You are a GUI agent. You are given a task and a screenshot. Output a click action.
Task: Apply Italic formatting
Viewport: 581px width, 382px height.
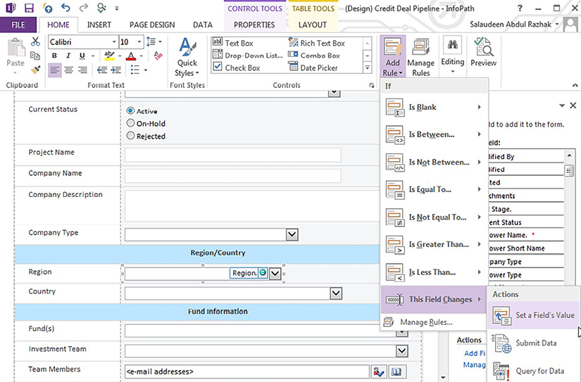(x=68, y=56)
